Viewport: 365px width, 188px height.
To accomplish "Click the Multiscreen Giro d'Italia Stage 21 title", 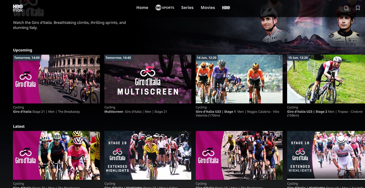I will 136,112.
